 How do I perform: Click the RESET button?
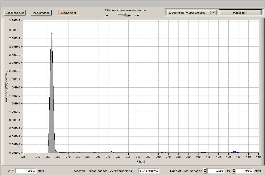click(x=240, y=12)
